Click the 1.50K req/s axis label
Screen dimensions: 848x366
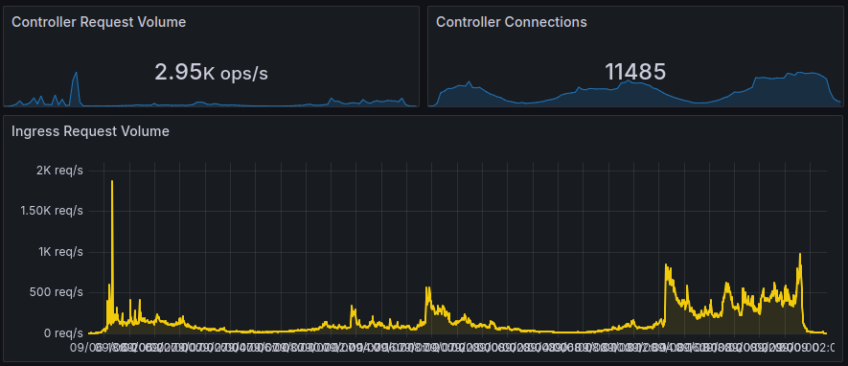pos(52,211)
